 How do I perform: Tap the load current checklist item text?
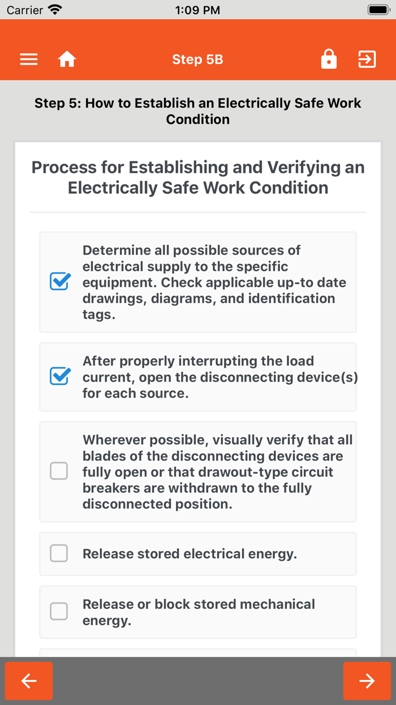(x=219, y=376)
